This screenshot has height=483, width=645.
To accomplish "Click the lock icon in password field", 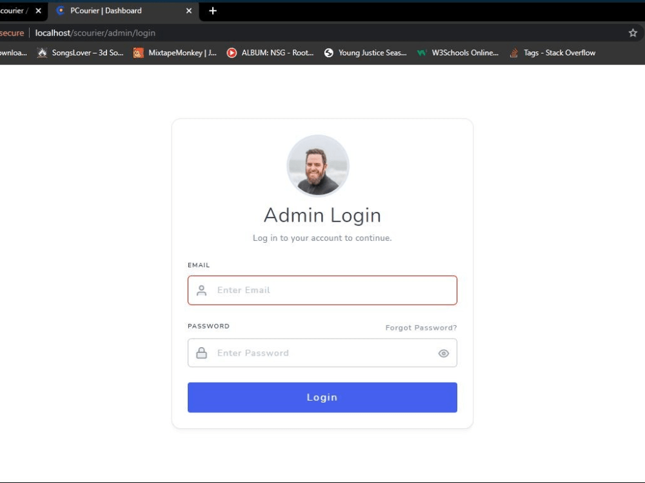I will pyautogui.click(x=201, y=353).
